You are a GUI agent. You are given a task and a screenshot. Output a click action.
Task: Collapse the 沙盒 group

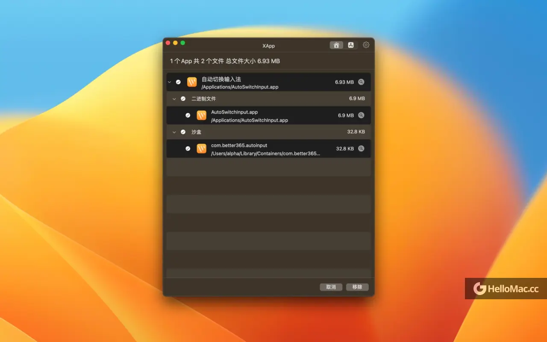[174, 132]
